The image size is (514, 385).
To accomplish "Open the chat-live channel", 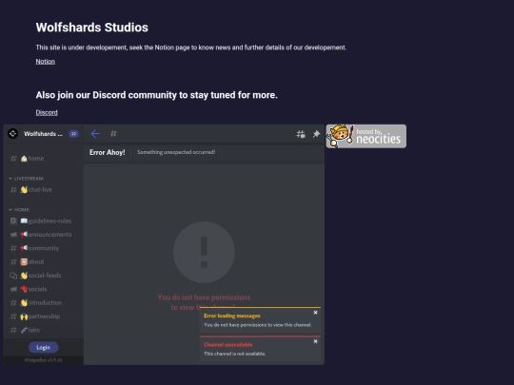I will coord(43,190).
